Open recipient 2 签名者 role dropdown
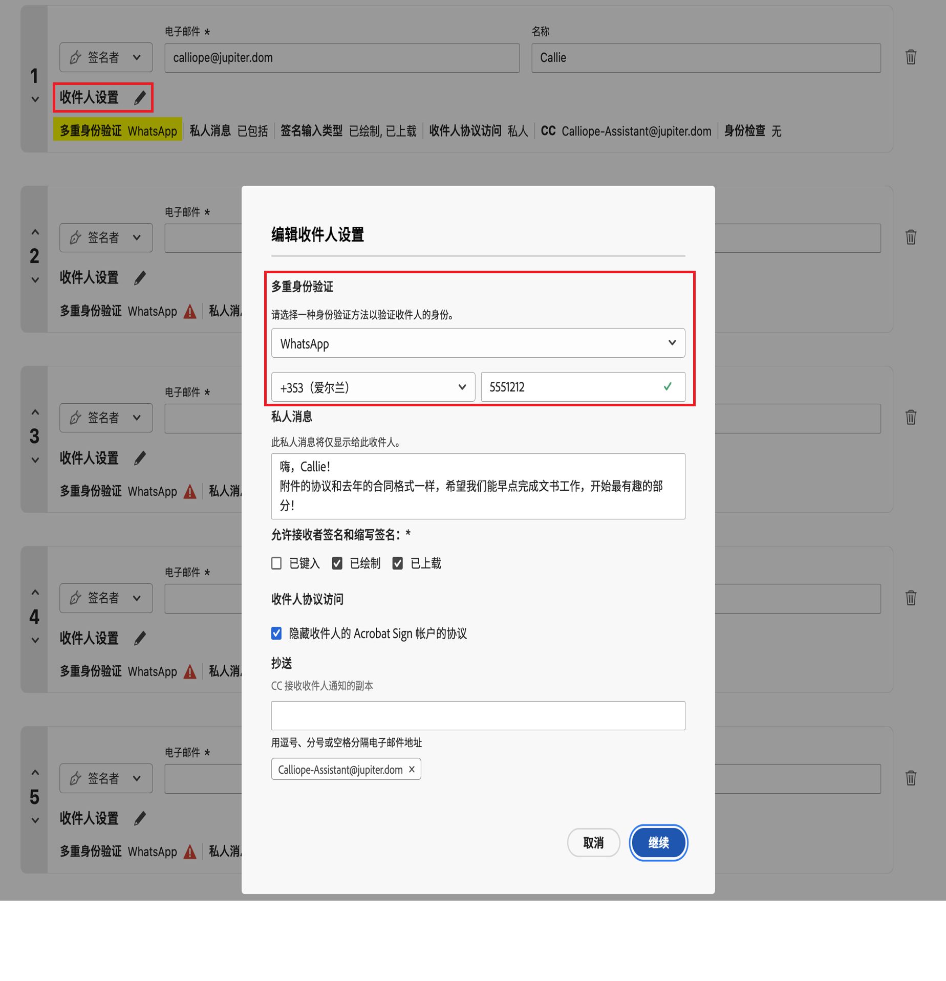Screen dimensions: 946x981 tap(106, 237)
